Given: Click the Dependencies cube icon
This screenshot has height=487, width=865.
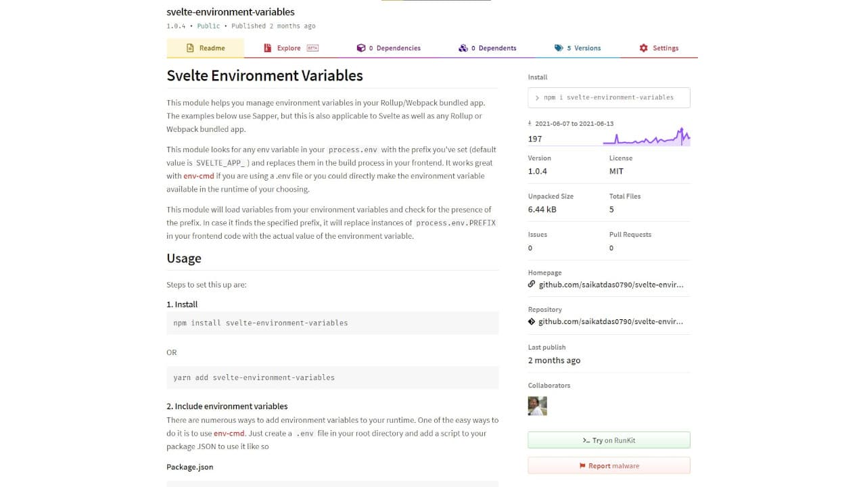Looking at the screenshot, I should tap(360, 48).
